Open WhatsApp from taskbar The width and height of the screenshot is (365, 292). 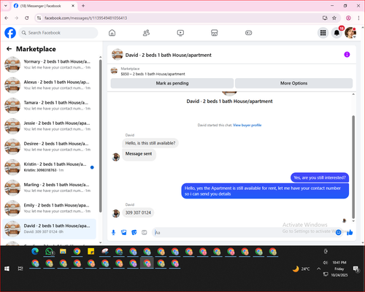(50, 251)
